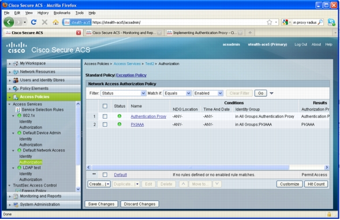340x220 pixels.
Task: Click green status icon of Default Device Admin
Action: coord(19,133)
